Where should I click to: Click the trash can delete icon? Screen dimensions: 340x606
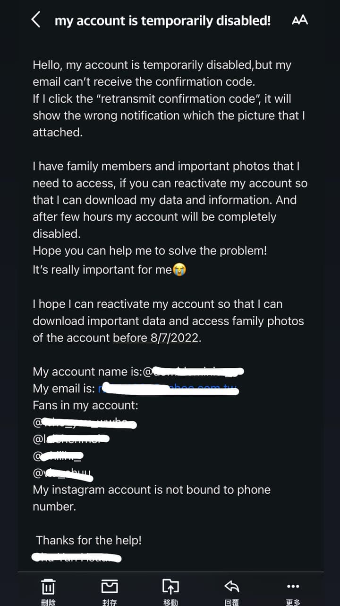[49, 587]
